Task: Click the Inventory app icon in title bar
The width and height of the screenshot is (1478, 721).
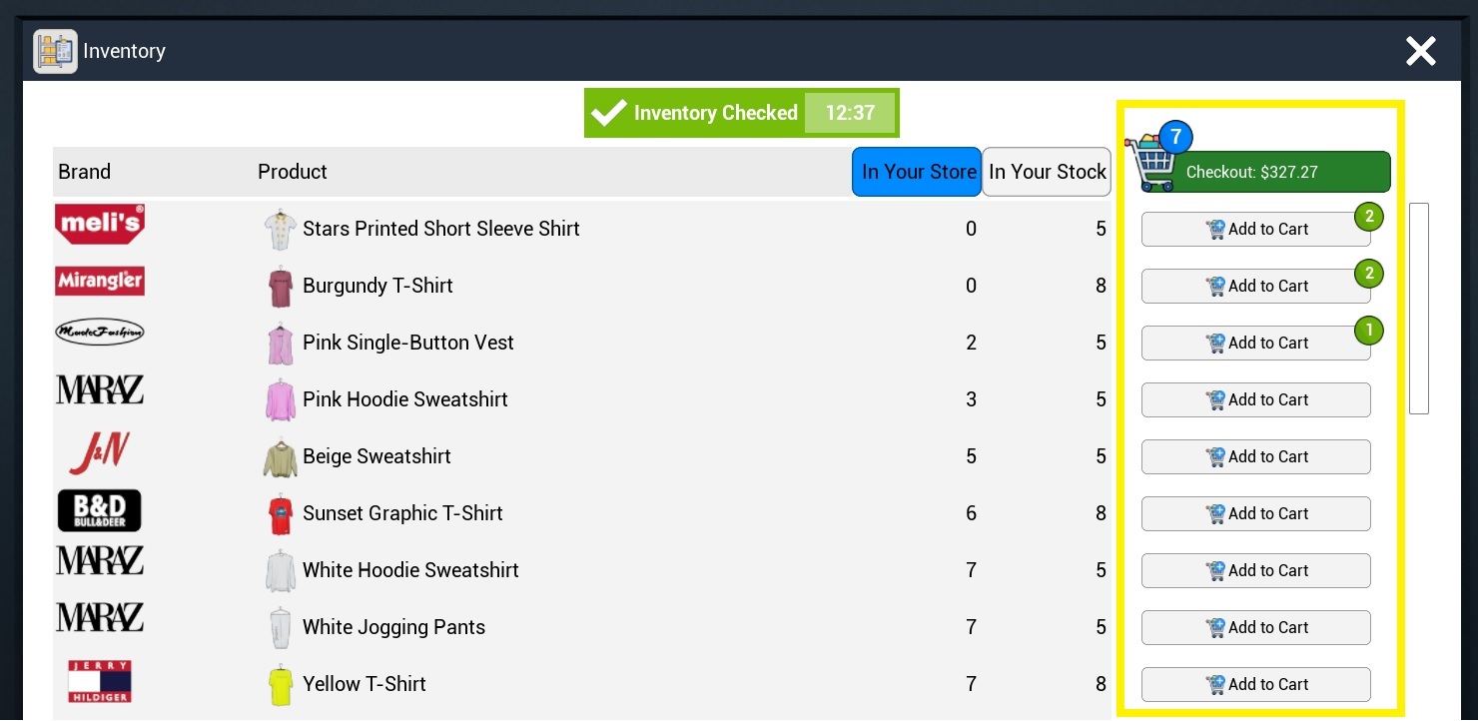Action: [55, 51]
